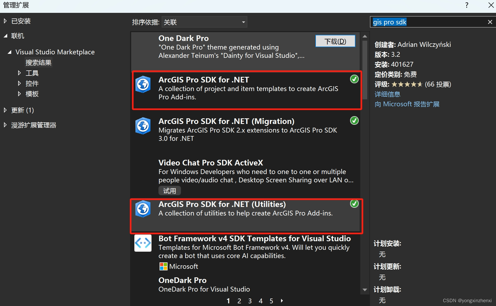Open the help question mark in title bar
Screen dimensions: 496x306
point(467,5)
